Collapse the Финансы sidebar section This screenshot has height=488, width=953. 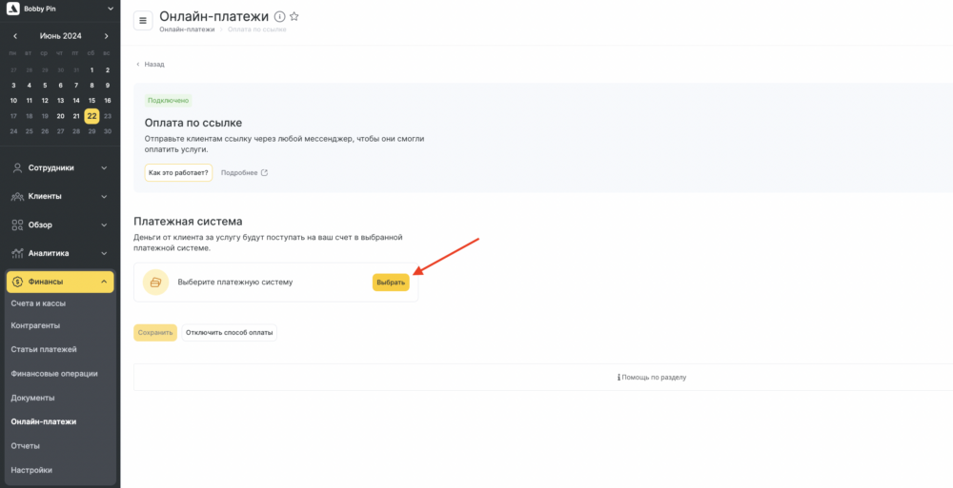103,282
